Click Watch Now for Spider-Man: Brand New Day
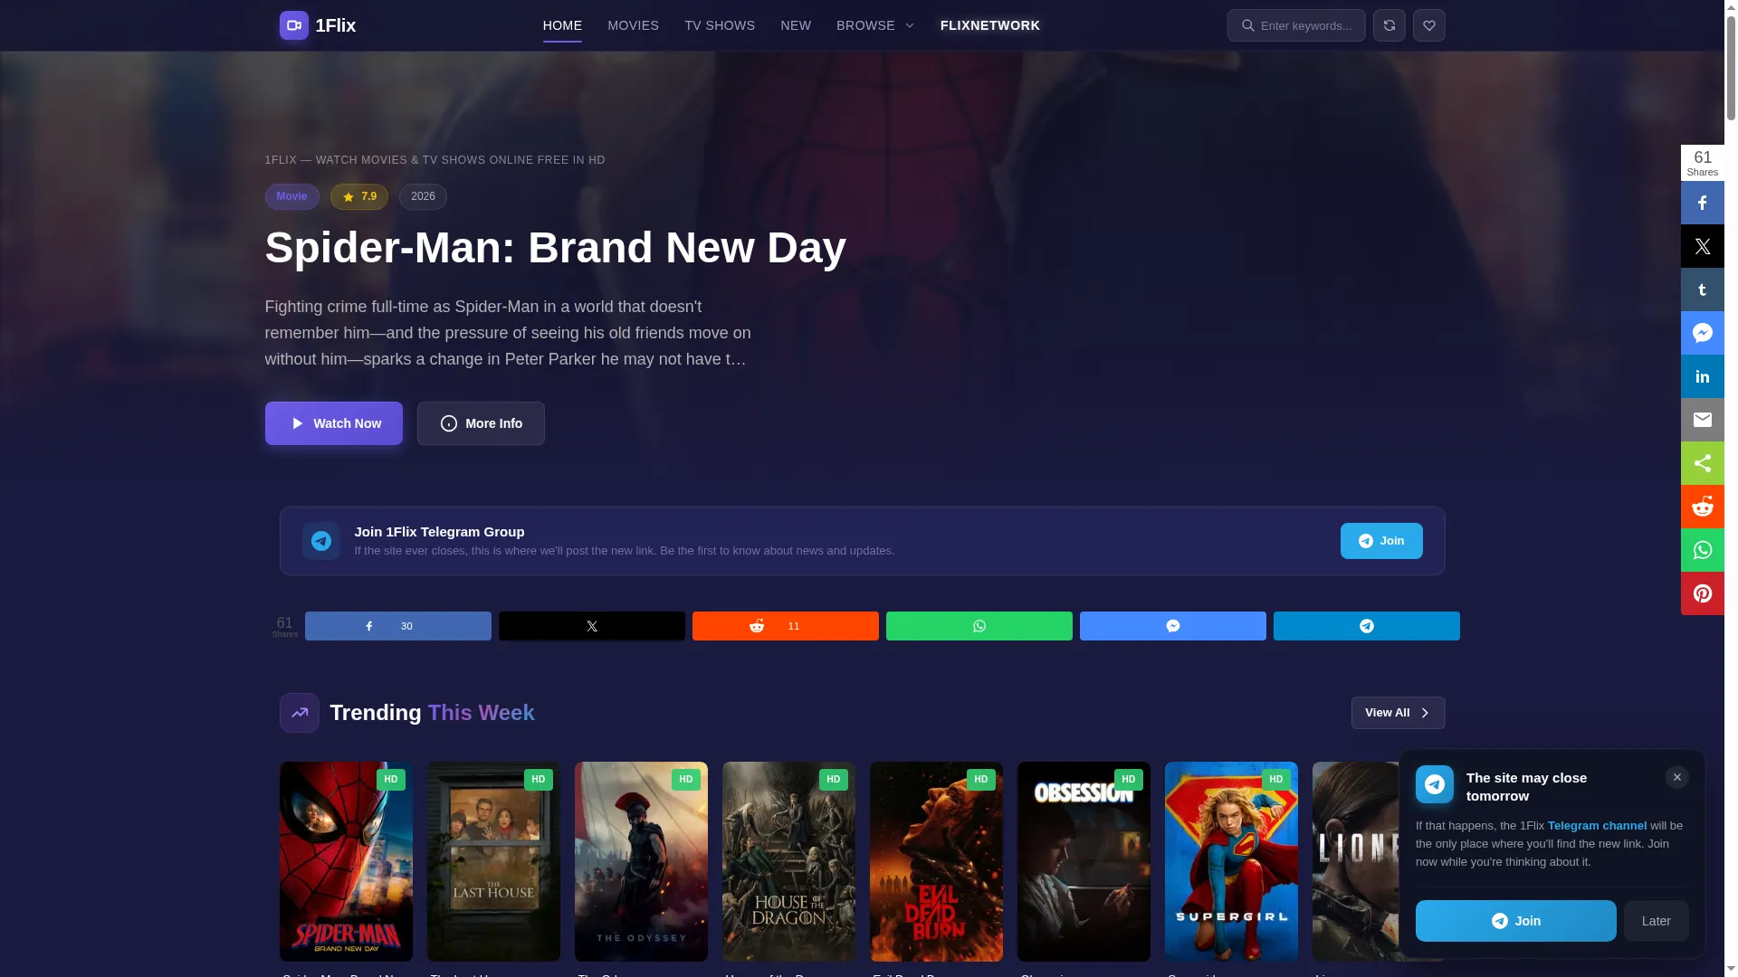 point(334,423)
